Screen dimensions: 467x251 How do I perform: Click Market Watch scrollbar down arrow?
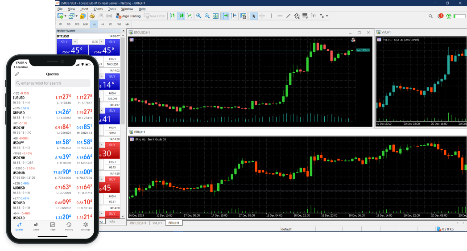[x=123, y=217]
